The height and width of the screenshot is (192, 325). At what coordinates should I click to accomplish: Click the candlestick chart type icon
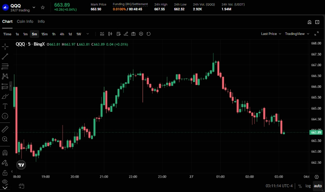110,34
